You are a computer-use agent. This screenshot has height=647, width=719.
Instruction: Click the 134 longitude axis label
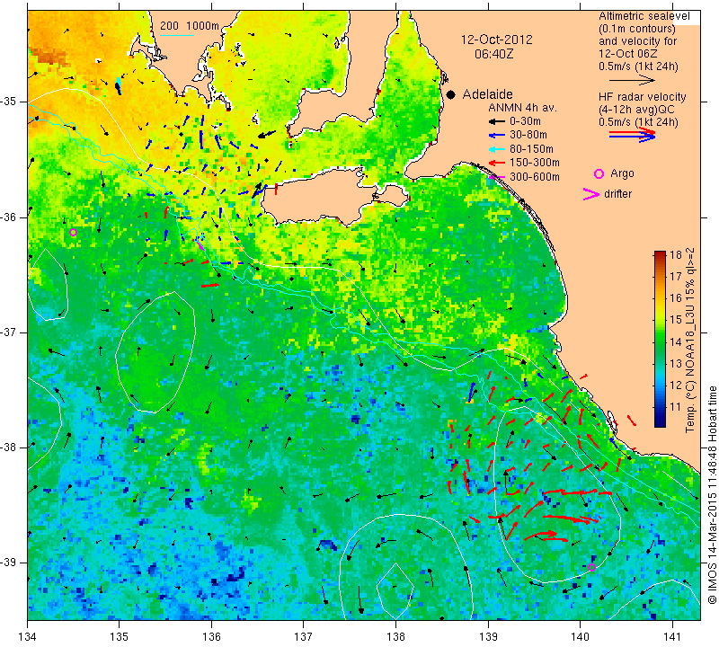(28, 637)
